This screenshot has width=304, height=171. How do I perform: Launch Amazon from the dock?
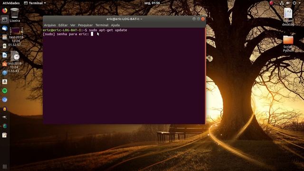(5, 82)
